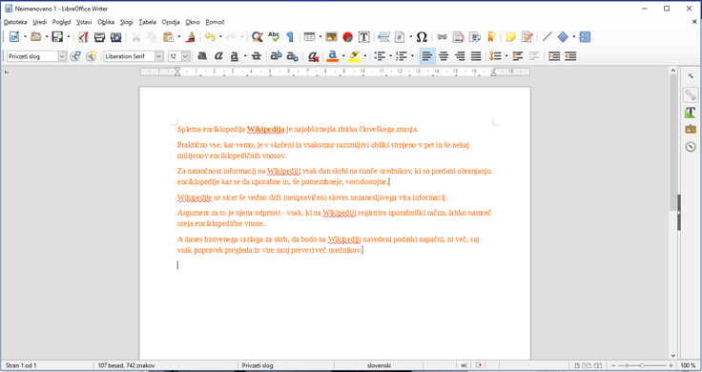Insert a text box
Viewport: 702px width, 372px height.
pos(364,36)
